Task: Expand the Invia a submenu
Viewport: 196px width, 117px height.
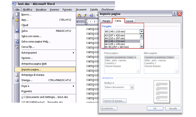Action: (x=45, y=86)
